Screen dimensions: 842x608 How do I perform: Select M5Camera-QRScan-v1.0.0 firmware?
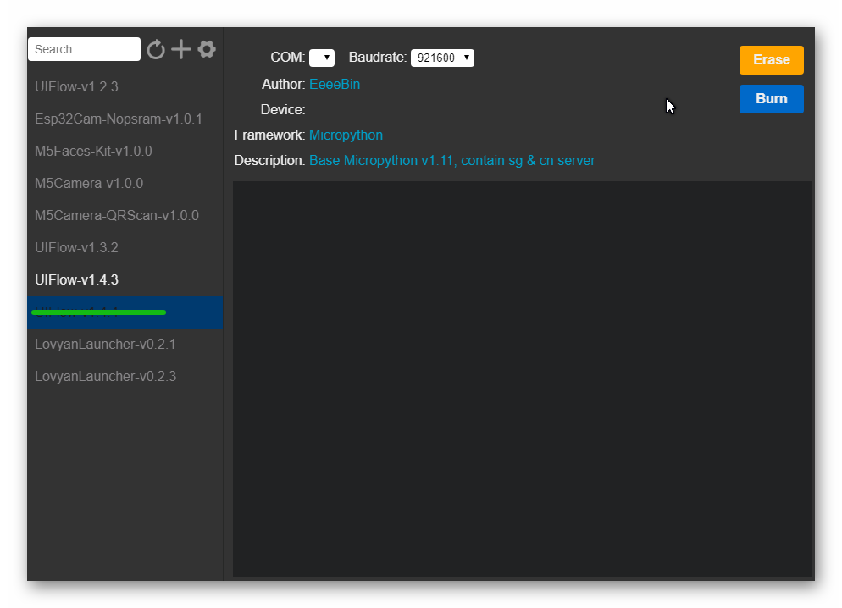pyautogui.click(x=117, y=215)
